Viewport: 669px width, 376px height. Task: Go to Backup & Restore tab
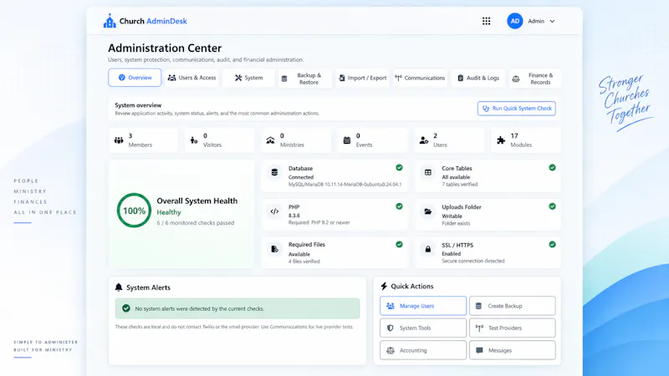click(x=305, y=79)
